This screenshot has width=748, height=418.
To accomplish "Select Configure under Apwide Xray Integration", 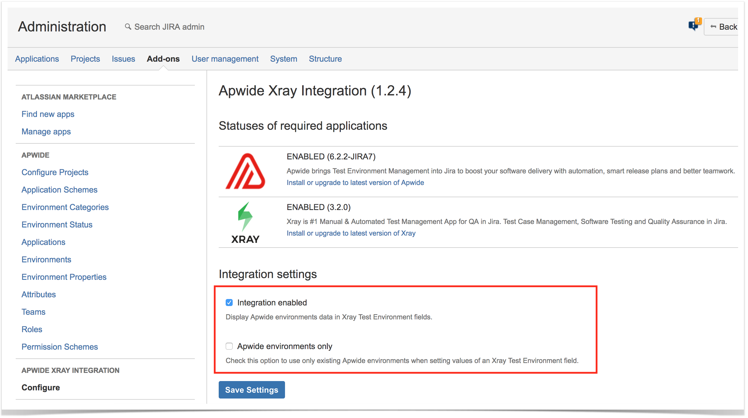I will (x=41, y=387).
